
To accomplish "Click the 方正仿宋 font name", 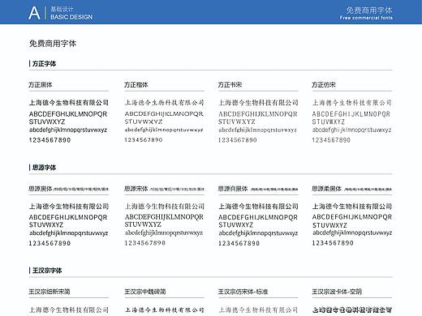I will [324, 85].
